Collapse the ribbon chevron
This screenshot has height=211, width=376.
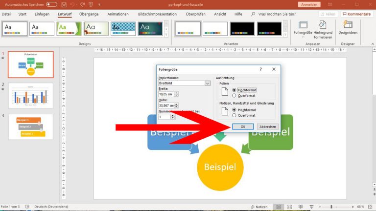[373, 44]
